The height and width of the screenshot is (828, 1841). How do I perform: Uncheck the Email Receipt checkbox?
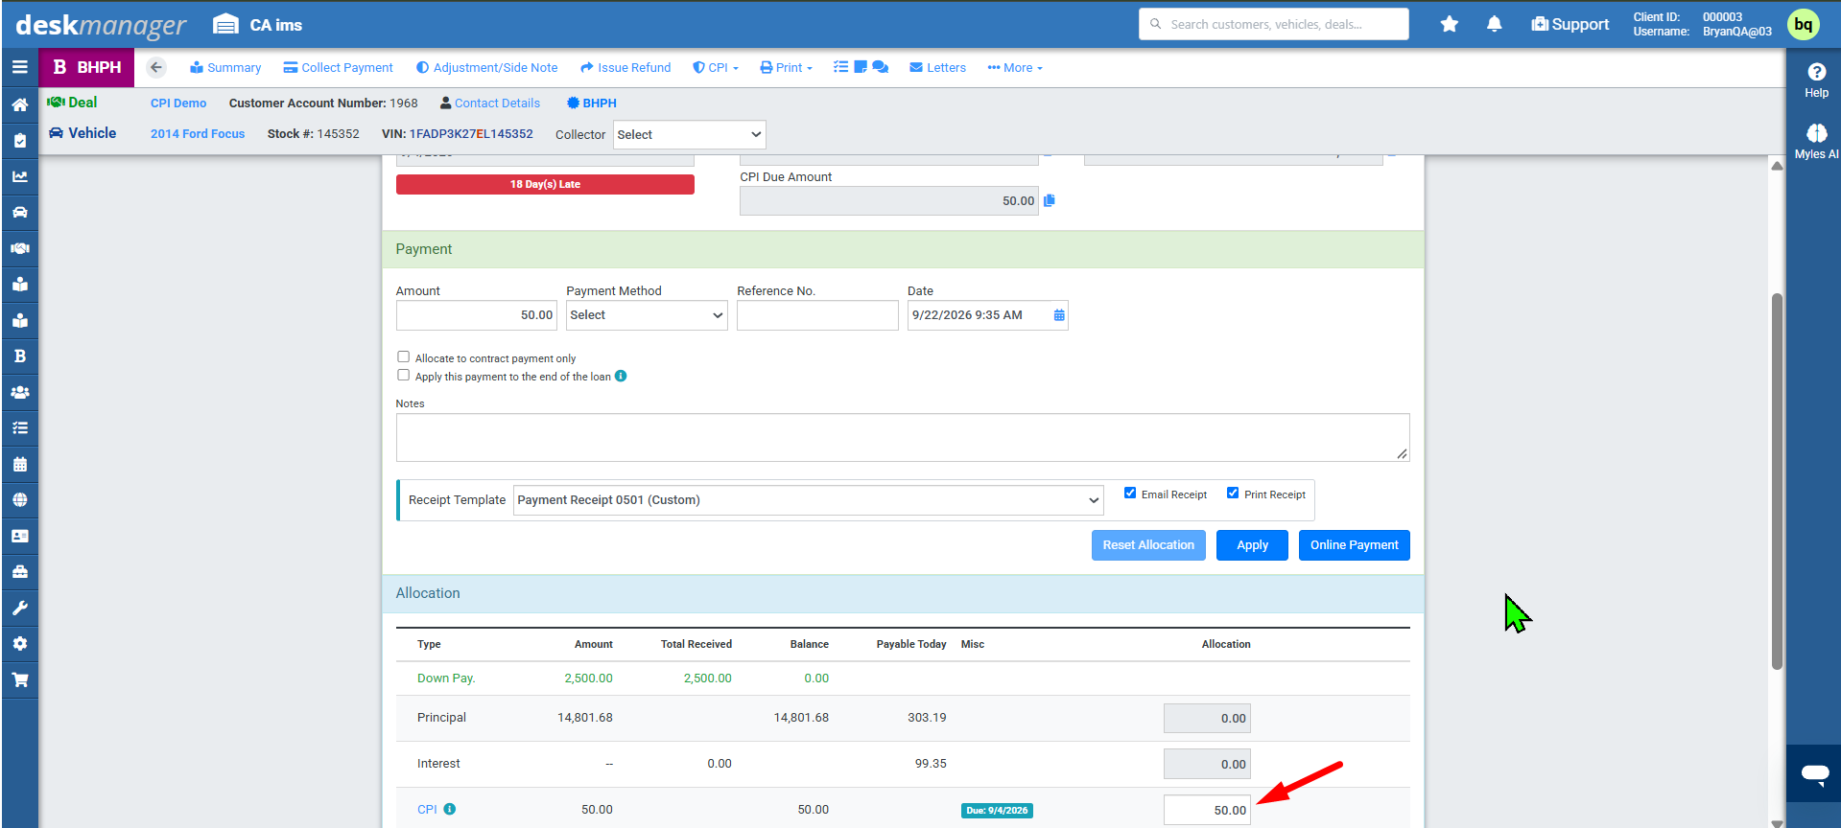(1130, 494)
